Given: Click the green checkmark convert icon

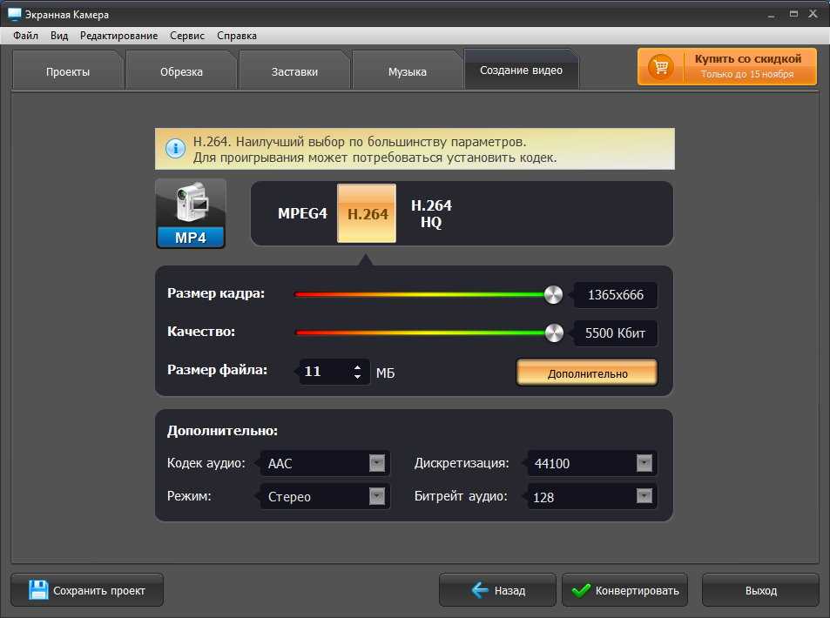Looking at the screenshot, I should point(581,590).
